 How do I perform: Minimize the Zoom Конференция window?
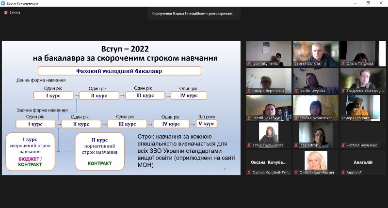[355, 3]
